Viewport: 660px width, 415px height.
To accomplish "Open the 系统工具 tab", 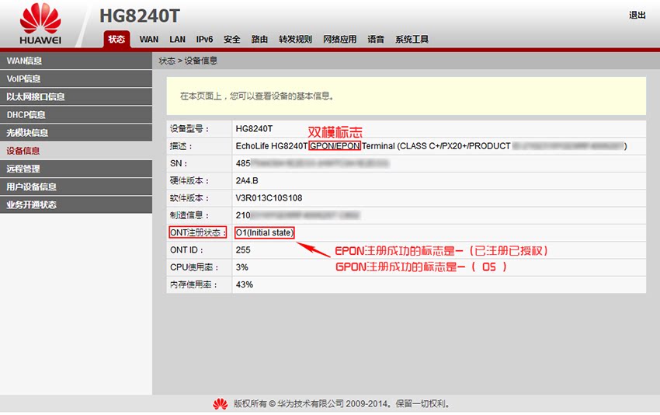I will [412, 39].
